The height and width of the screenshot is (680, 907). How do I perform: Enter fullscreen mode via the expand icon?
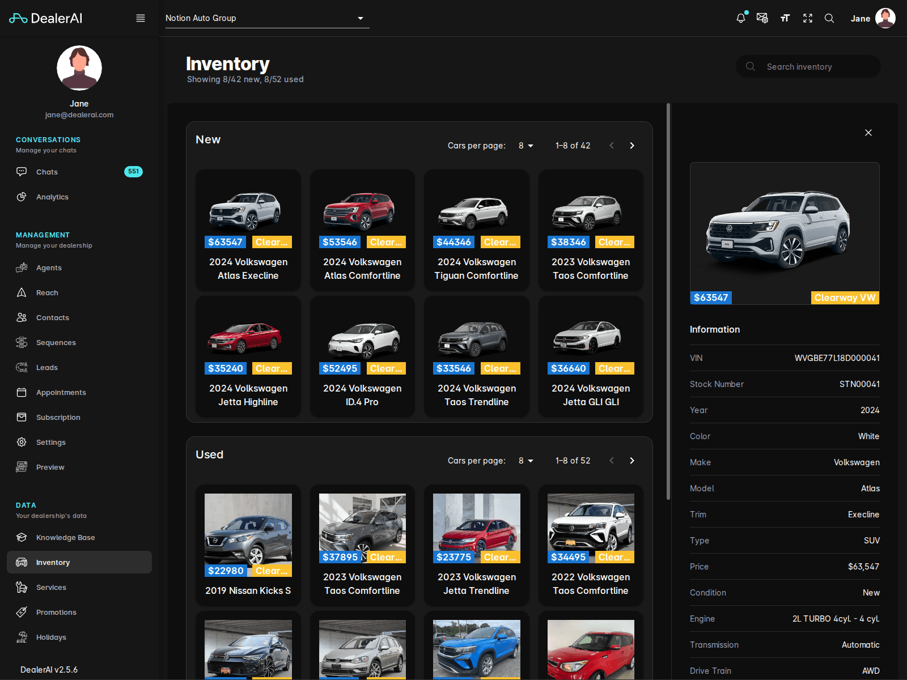click(807, 18)
